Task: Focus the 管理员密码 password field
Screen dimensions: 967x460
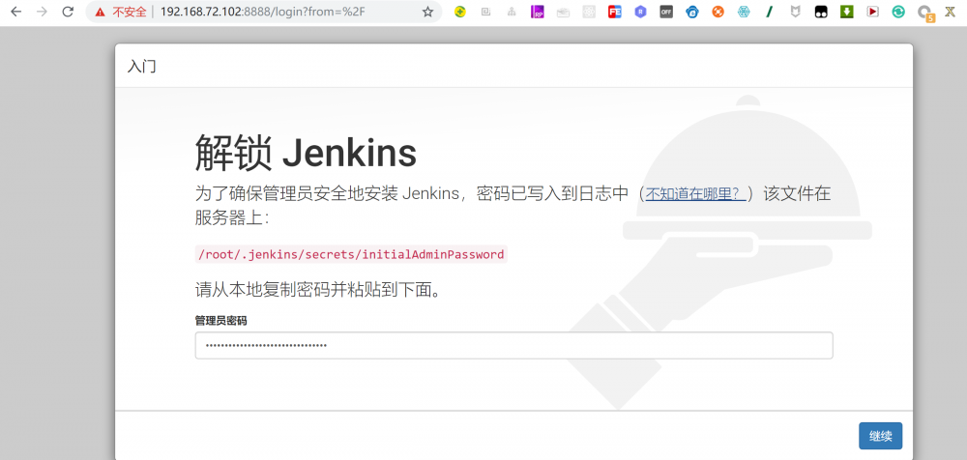Action: click(513, 345)
